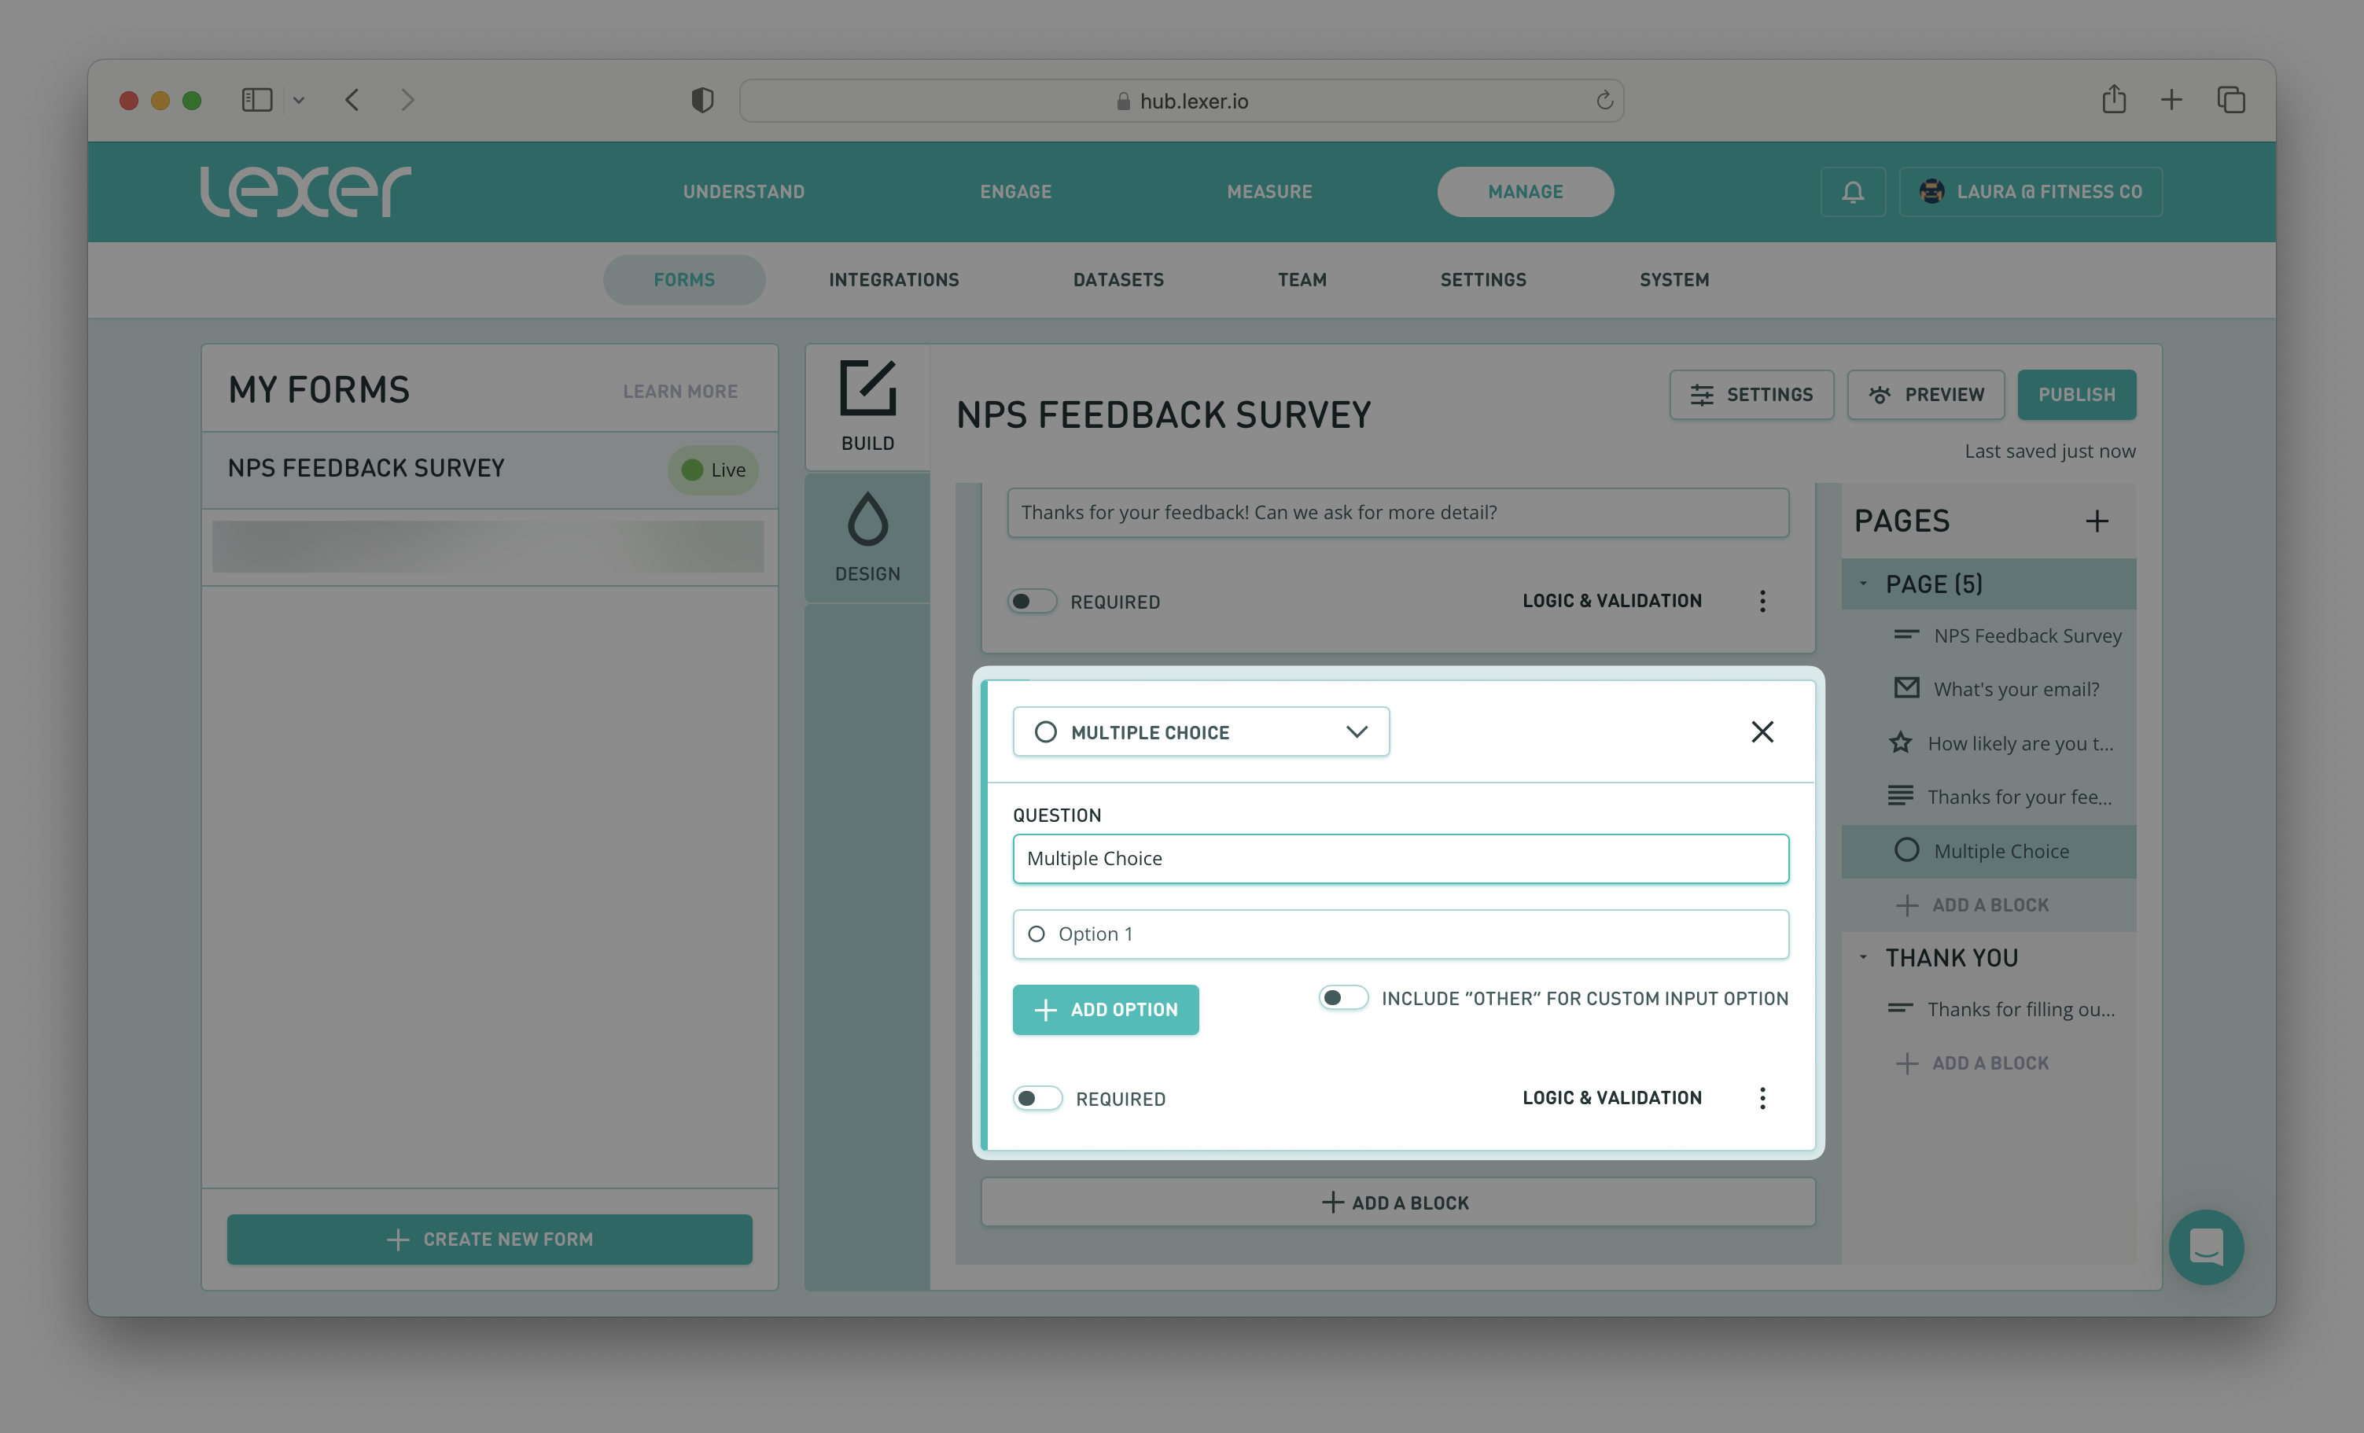
Task: Switch to the Settings tab in the sub-navigation
Action: [1482, 279]
